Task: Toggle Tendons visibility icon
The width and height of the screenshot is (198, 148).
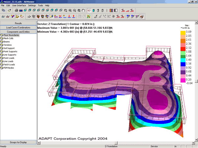Action: (2, 45)
